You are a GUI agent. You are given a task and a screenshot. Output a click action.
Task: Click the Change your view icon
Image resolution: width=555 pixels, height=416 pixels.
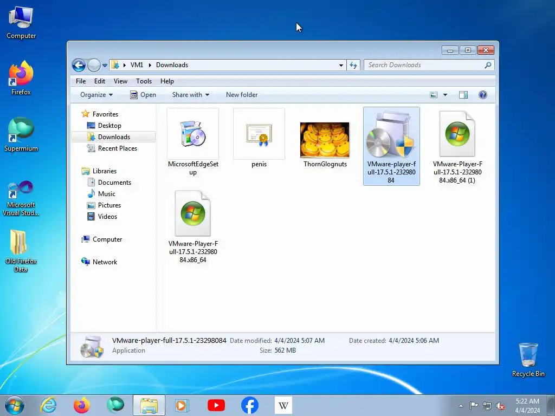(x=434, y=95)
